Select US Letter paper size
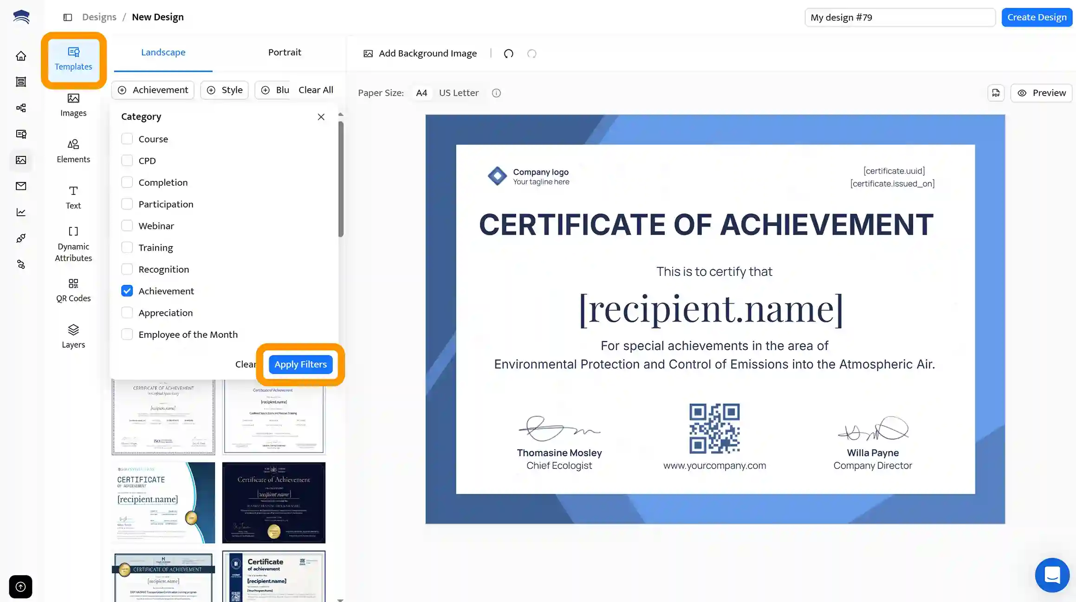 pyautogui.click(x=459, y=93)
